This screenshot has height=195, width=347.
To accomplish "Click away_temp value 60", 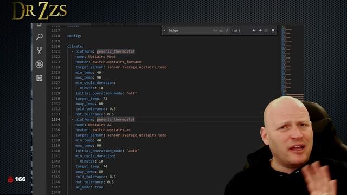I will pyautogui.click(x=101, y=103).
